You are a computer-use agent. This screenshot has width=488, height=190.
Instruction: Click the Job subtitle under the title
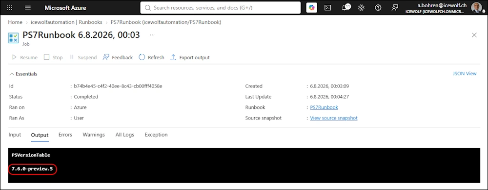26,44
